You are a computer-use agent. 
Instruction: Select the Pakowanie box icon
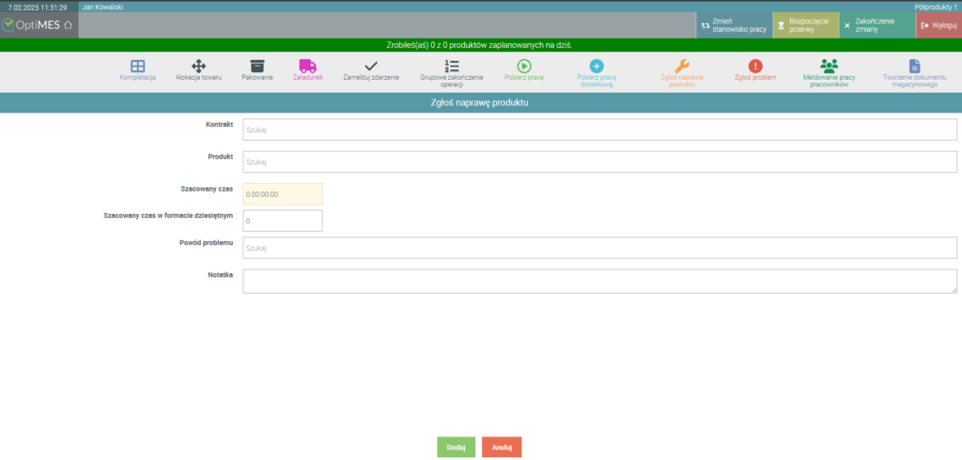tap(256, 66)
